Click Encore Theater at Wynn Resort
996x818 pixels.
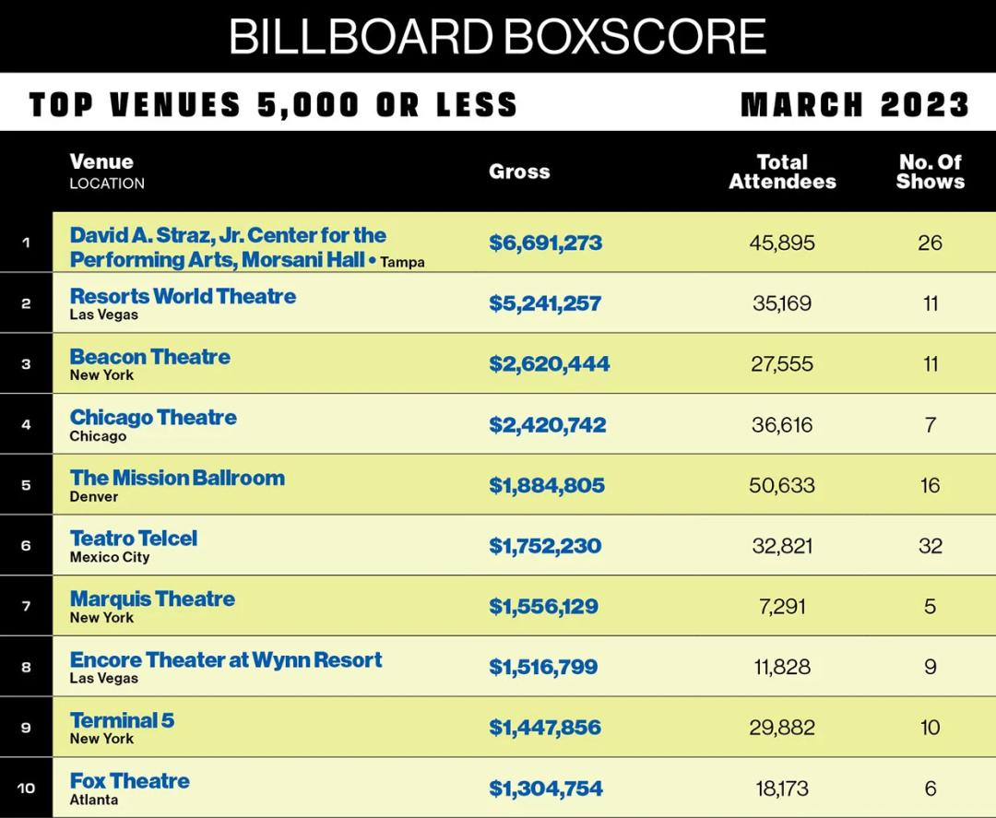coord(226,660)
